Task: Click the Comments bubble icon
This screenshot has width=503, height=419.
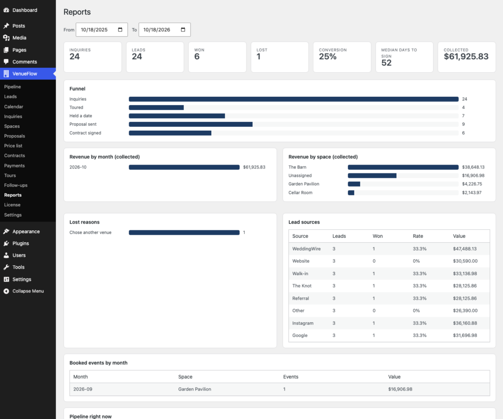Action: coord(6,61)
